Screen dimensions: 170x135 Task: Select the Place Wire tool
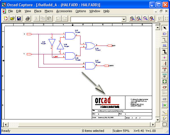pos(165,40)
